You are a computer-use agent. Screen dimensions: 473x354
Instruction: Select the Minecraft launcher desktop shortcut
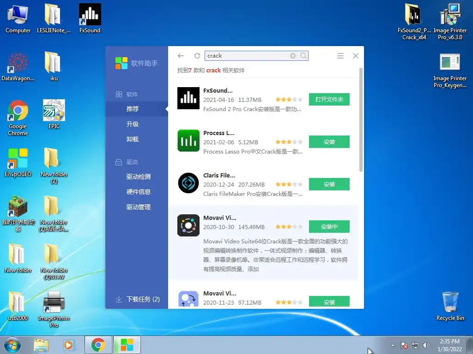pyautogui.click(x=18, y=214)
